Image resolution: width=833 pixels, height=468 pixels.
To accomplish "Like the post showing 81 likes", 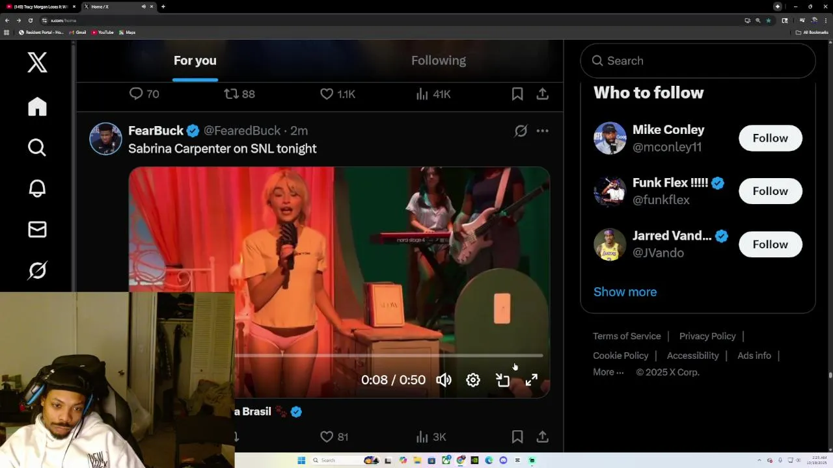I will 335,437.
